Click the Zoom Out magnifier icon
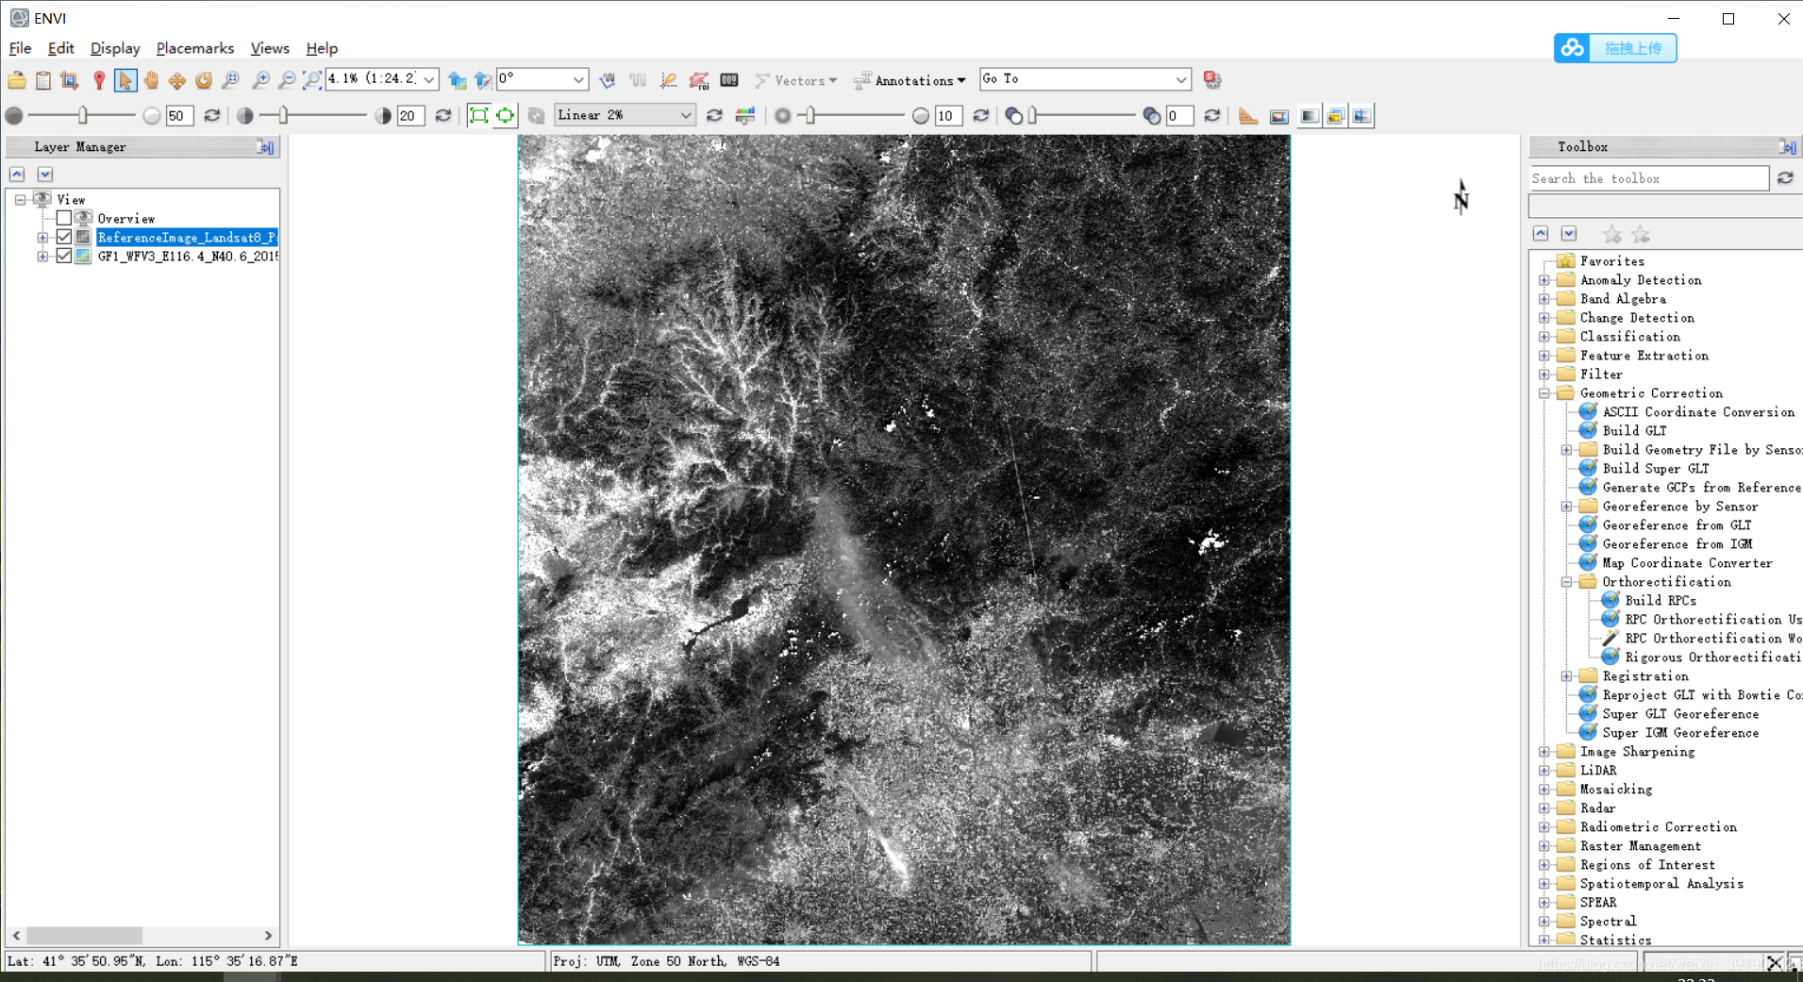 (287, 80)
